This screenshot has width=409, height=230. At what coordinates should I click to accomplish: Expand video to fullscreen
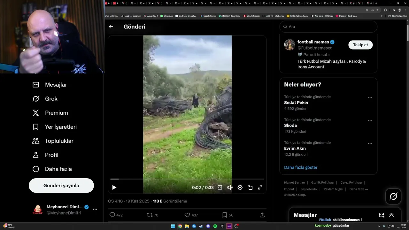tap(260, 188)
